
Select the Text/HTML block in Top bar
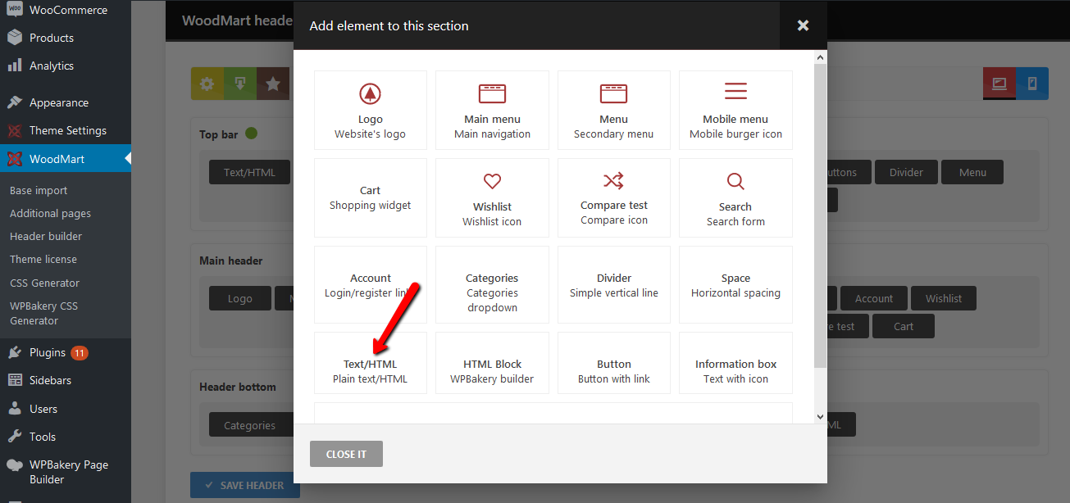250,172
